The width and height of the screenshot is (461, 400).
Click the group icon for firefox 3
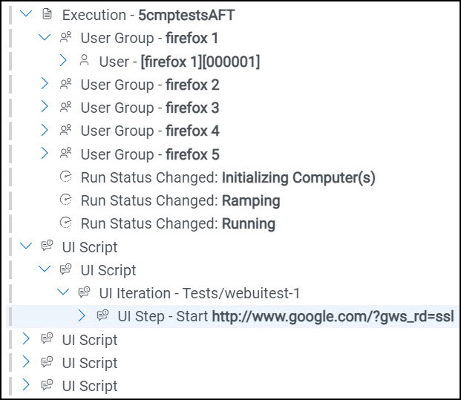[x=66, y=108]
